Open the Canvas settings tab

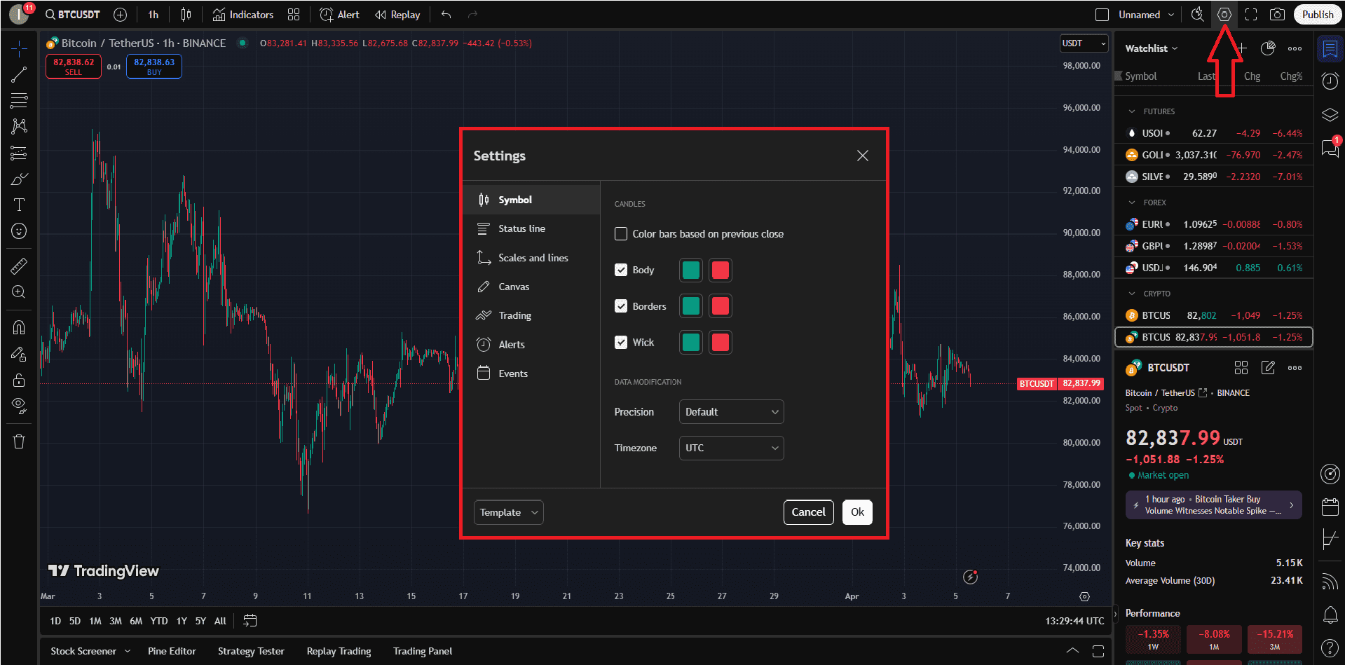531,287
